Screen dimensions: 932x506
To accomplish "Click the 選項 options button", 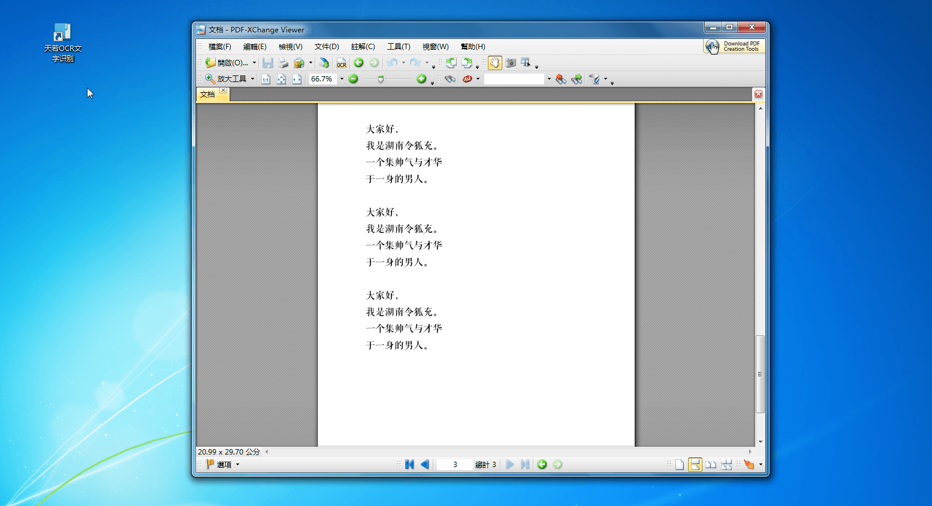I will coord(222,465).
